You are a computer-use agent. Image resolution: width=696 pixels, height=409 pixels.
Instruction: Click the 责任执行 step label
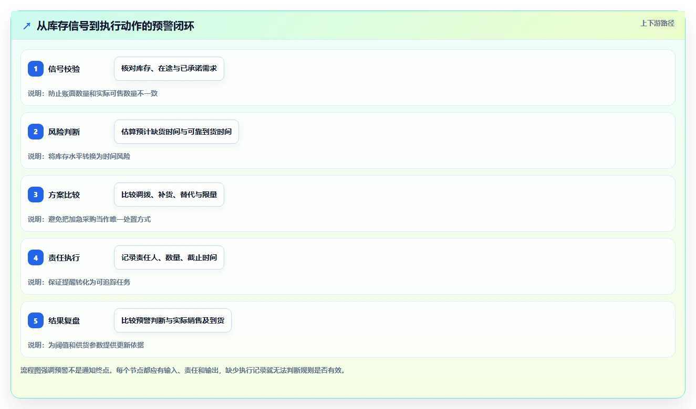[64, 257]
